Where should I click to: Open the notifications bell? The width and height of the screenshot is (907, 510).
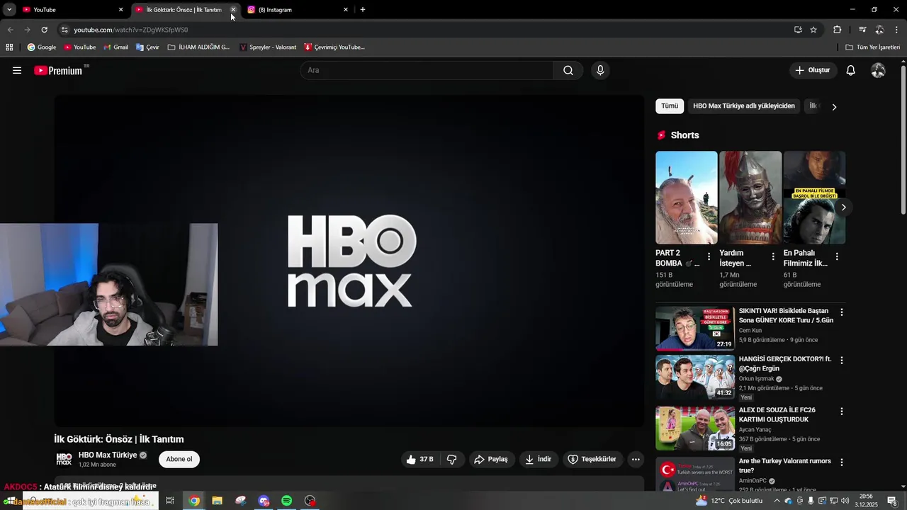tap(851, 70)
